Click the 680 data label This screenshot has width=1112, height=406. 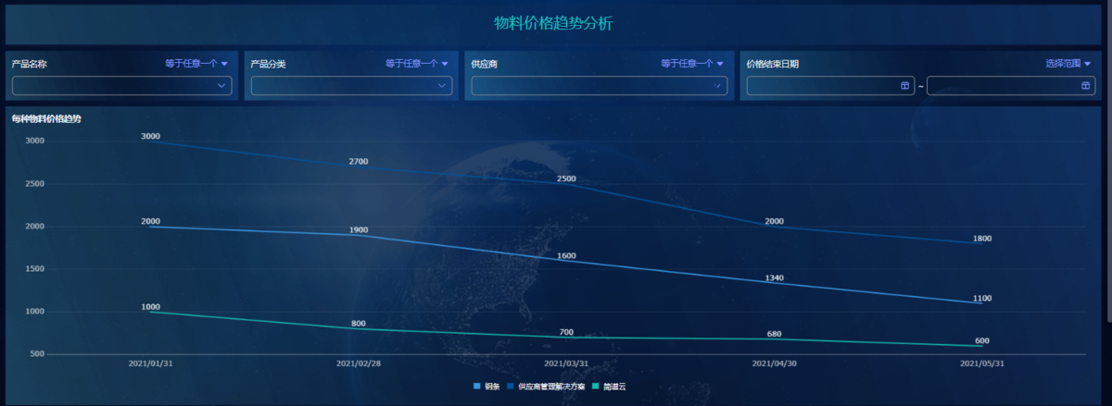click(775, 334)
